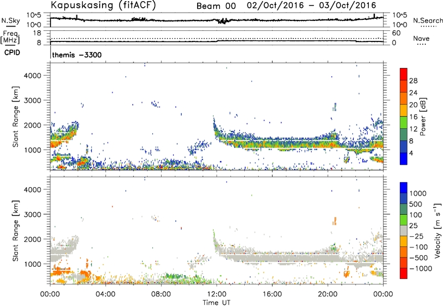Screen dimensions: 443x306
Task: Click the '500' tick on velocity scale
Action: [415, 204]
